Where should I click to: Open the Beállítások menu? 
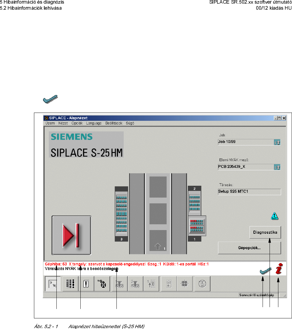tap(114, 123)
